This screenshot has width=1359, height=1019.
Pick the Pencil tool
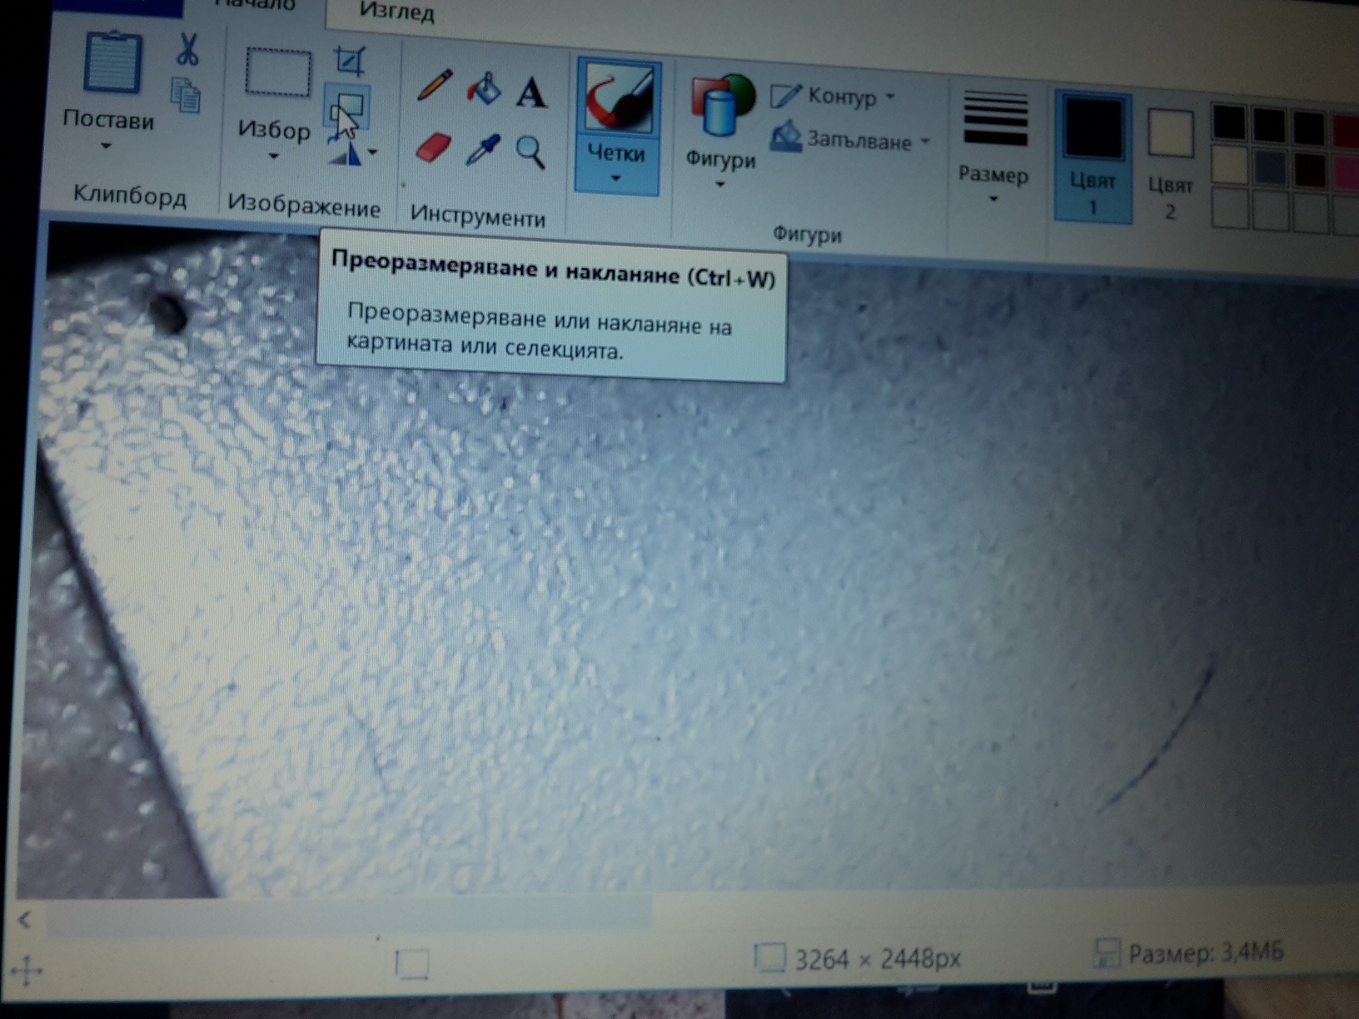(x=434, y=85)
